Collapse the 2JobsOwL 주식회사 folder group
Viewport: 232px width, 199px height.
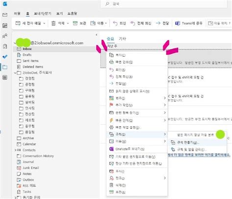[x=15, y=73]
